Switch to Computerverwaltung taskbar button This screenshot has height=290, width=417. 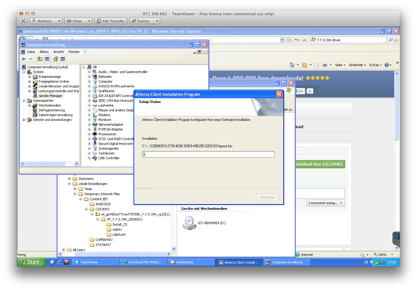click(x=287, y=262)
